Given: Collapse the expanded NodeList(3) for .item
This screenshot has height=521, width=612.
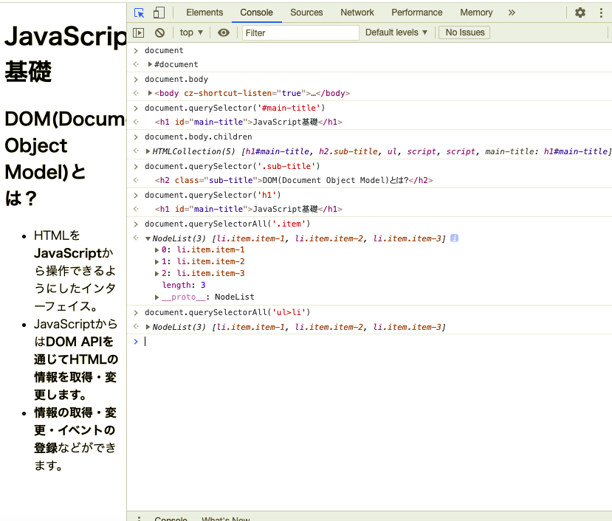Looking at the screenshot, I should pyautogui.click(x=148, y=238).
